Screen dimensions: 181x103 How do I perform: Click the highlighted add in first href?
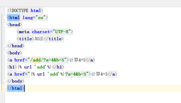pyautogui.click(x=37, y=60)
